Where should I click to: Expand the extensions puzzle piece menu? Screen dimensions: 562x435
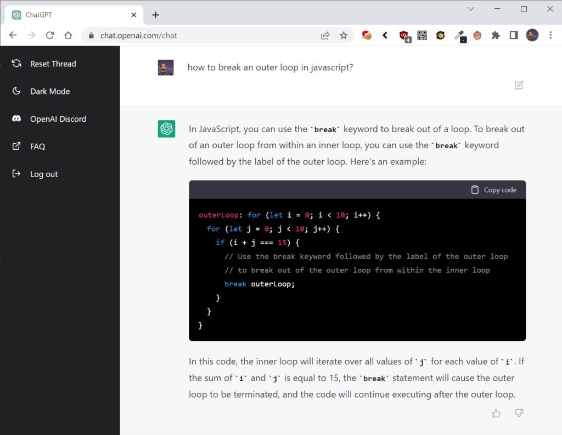496,35
